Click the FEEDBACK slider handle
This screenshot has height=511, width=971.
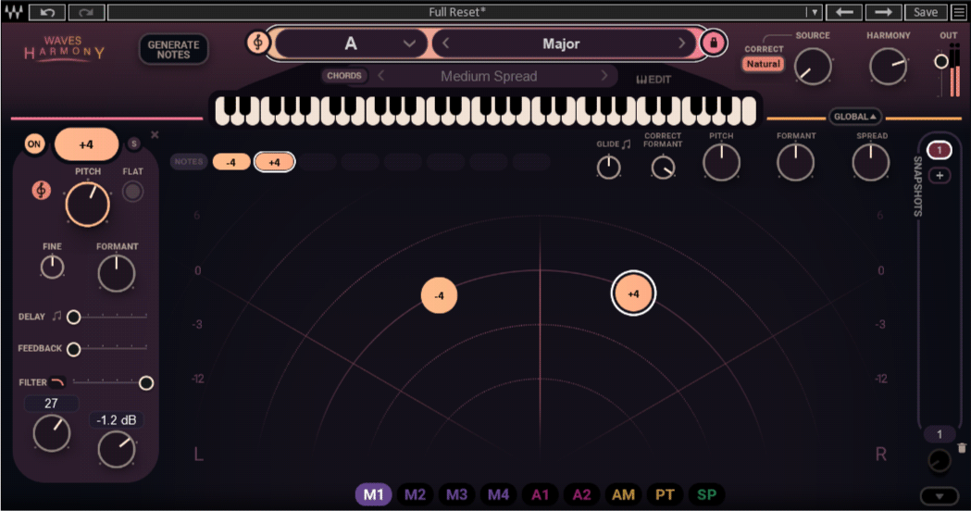[74, 349]
